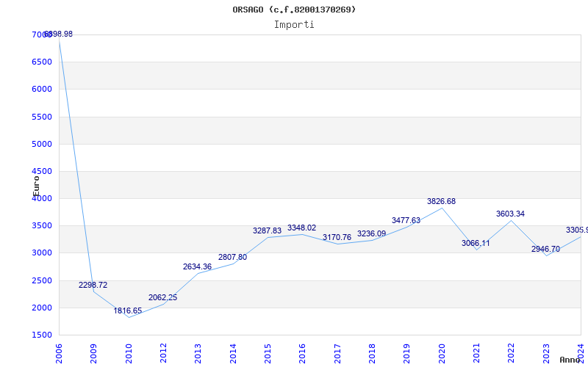
Task: Click the chart title ORSAGO (c.f.82001370269)
Action: [294, 10]
